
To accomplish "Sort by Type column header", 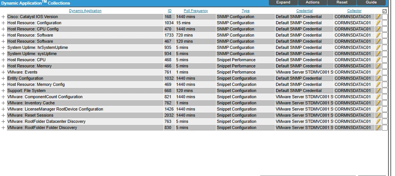I will click(246, 11).
